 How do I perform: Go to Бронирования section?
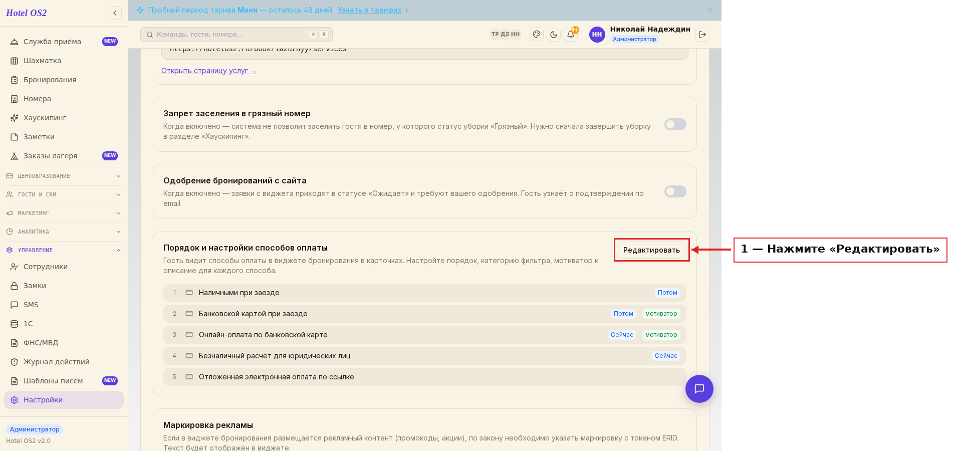coord(64,80)
